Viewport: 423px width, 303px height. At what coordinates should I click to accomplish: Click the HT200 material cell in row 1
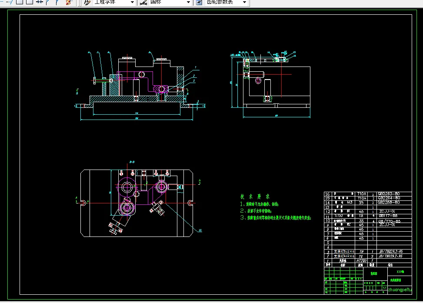[x=362, y=261]
